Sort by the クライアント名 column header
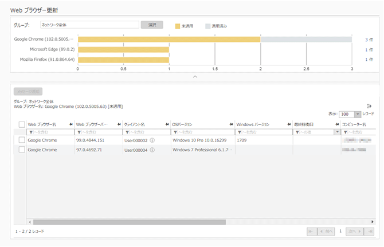384x247 pixels. tap(138, 124)
